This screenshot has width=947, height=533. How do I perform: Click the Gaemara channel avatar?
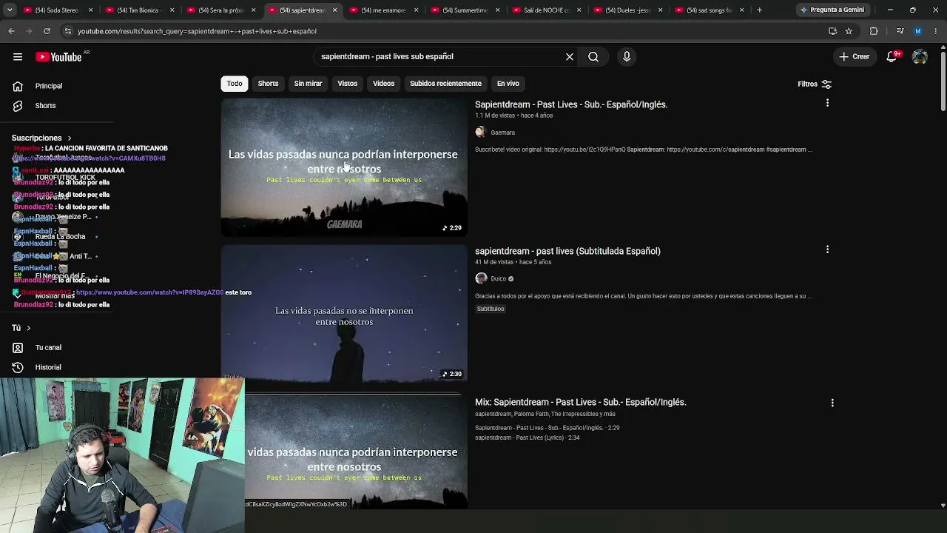(x=481, y=133)
